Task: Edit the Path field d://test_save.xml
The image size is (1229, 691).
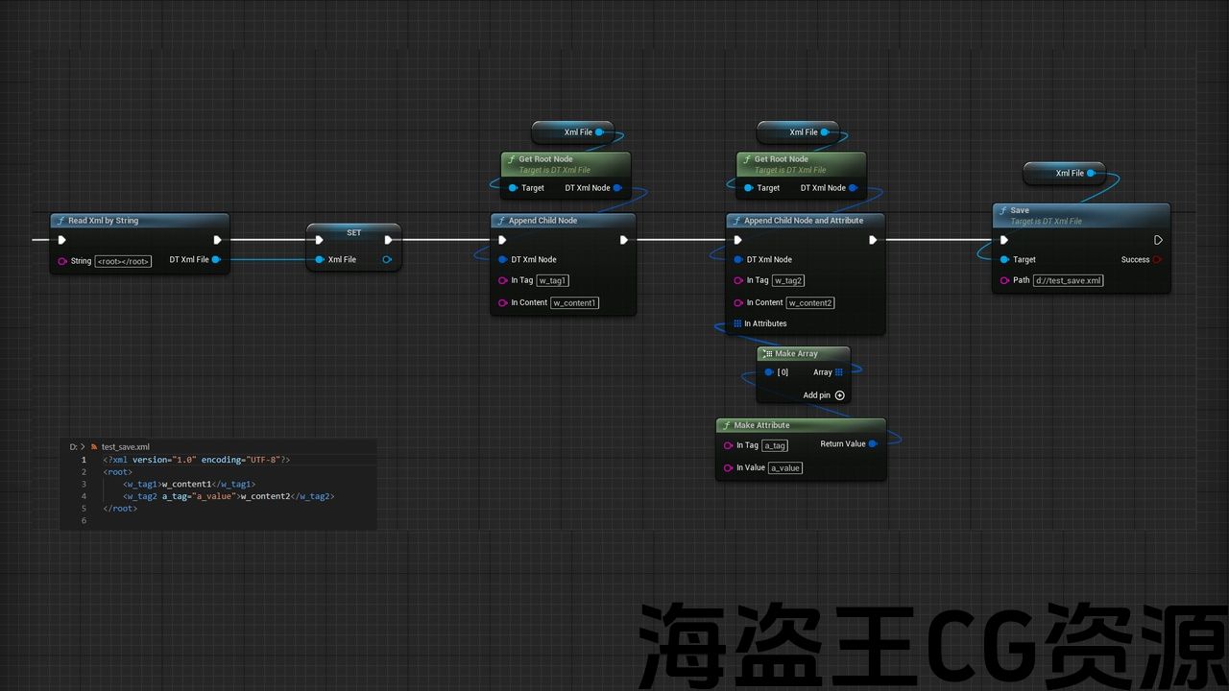Action: pyautogui.click(x=1068, y=281)
